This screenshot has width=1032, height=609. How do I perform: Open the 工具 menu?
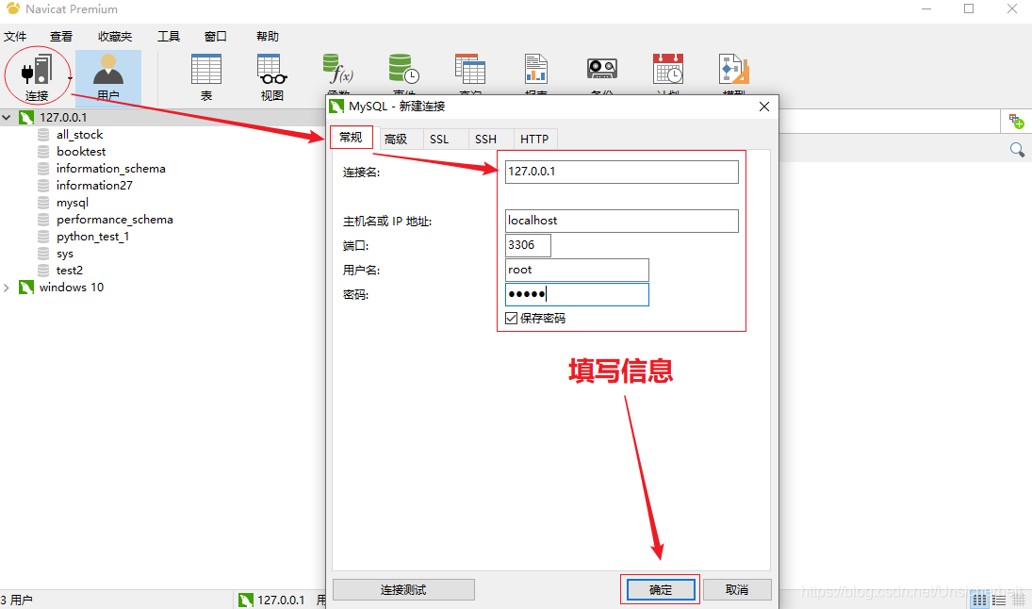pos(168,36)
